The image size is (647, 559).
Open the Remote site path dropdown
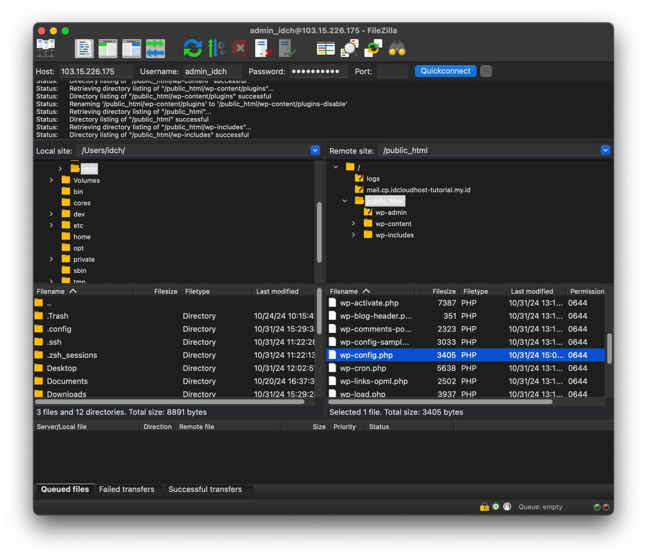[x=605, y=150]
